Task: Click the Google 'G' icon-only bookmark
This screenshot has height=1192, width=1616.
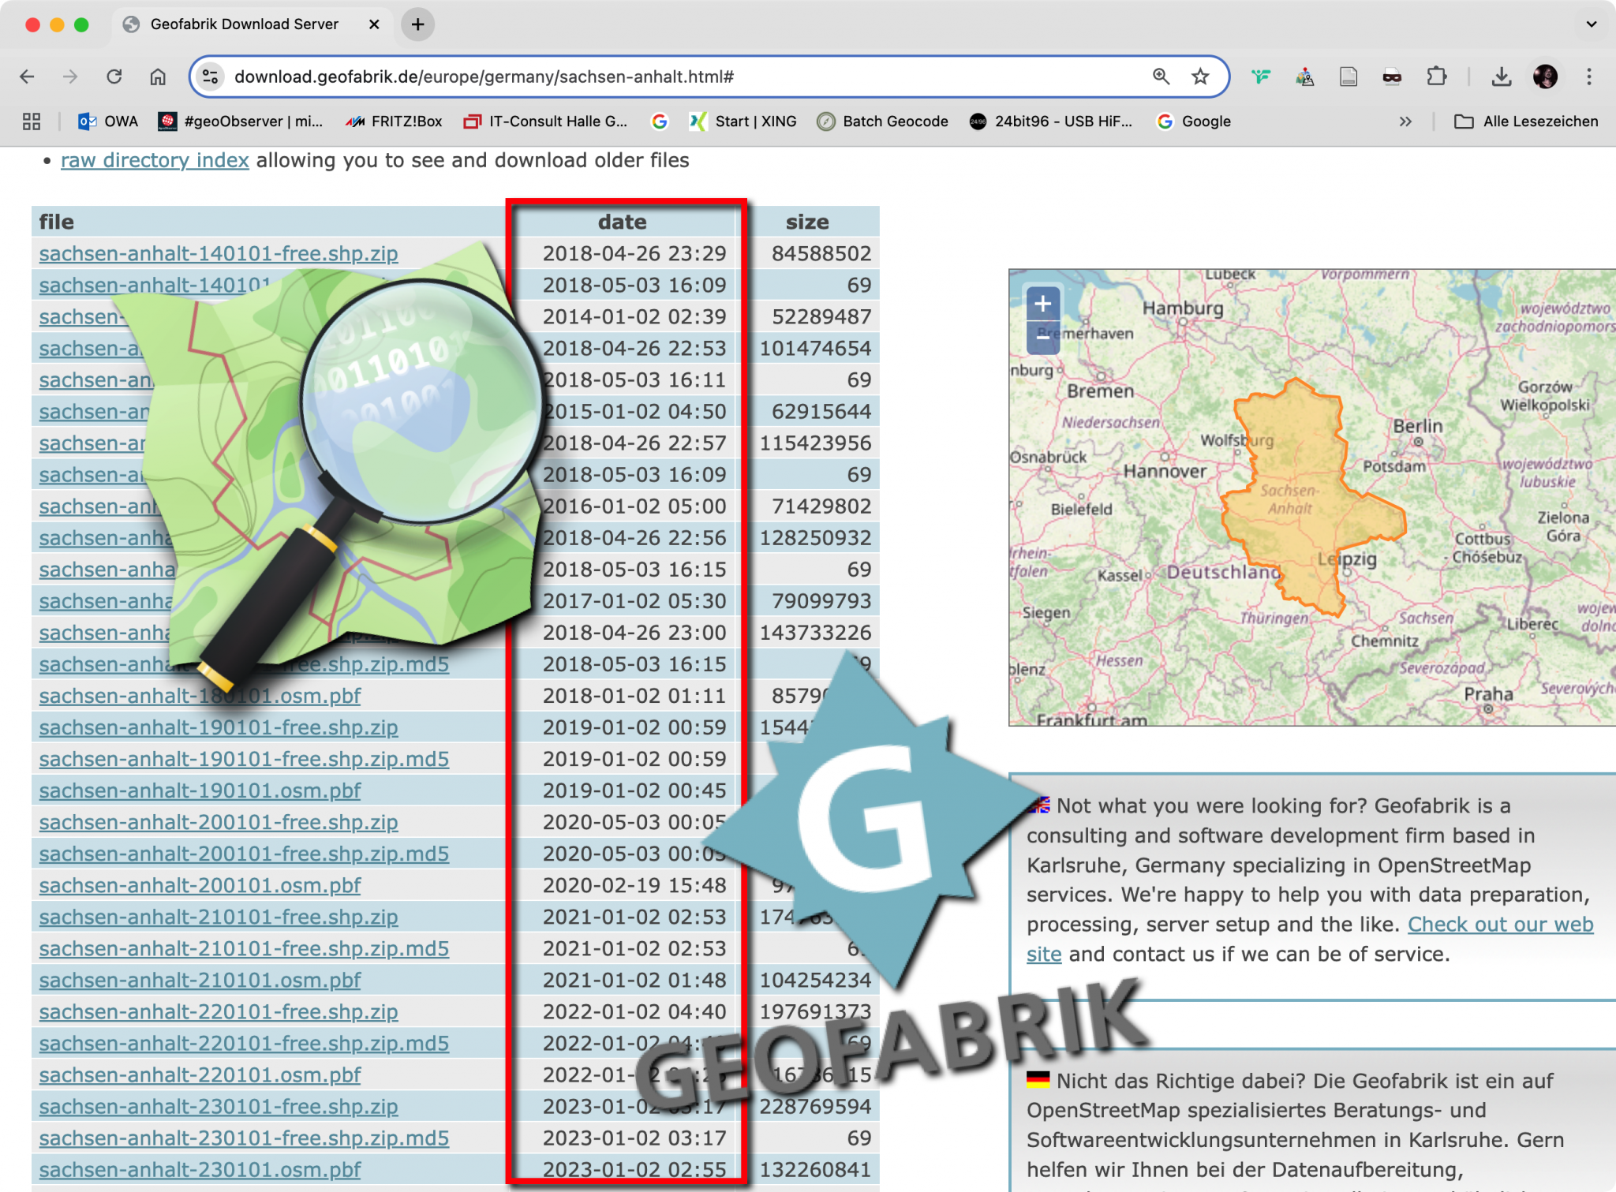Action: click(660, 121)
